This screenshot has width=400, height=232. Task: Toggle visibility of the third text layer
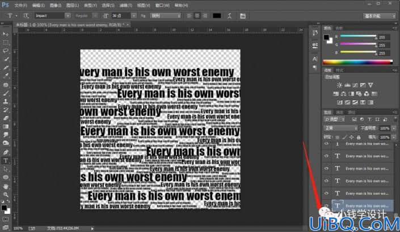pos(326,169)
